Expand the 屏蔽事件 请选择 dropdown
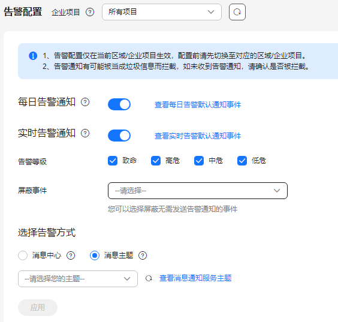This screenshot has width=338, height=322. click(x=198, y=191)
